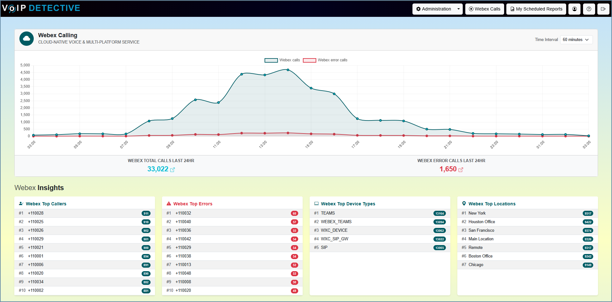
Task: Click the VoIP Detective logo
Action: pyautogui.click(x=41, y=8)
